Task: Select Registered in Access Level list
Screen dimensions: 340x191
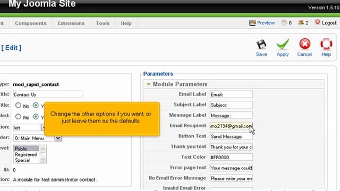Action: (x=26, y=154)
